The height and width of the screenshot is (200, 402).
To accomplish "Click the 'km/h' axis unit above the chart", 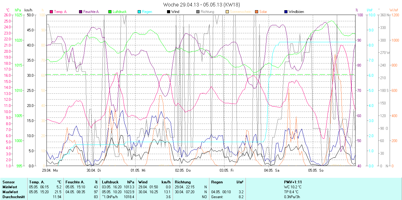I will coord(28,10).
